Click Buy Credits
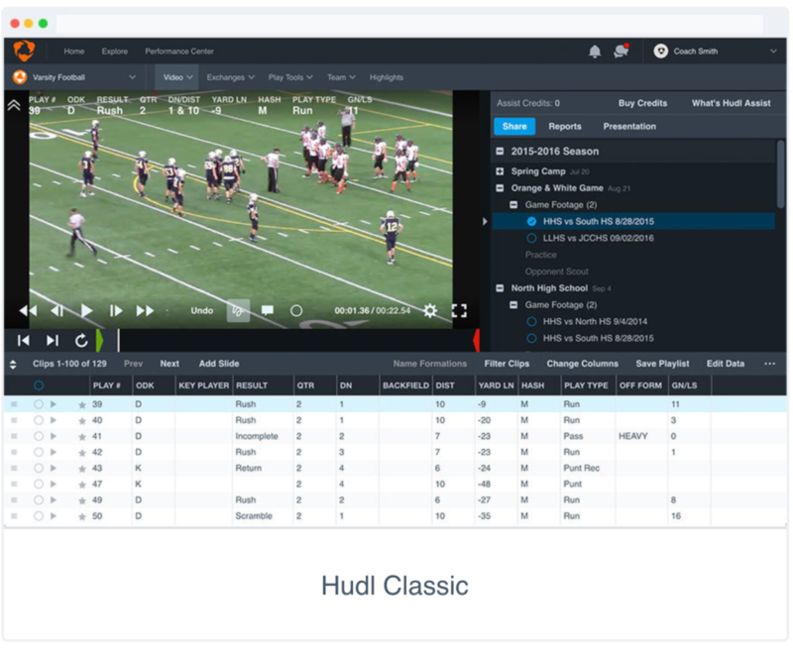The height and width of the screenshot is (651, 793). 642,103
